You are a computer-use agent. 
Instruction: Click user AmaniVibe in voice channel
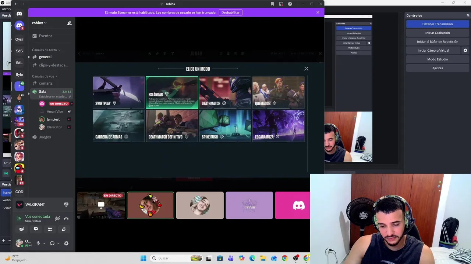55,111
